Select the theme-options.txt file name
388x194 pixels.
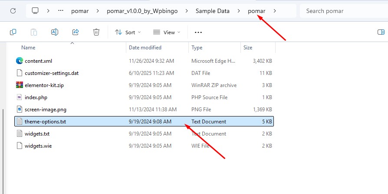(x=45, y=121)
